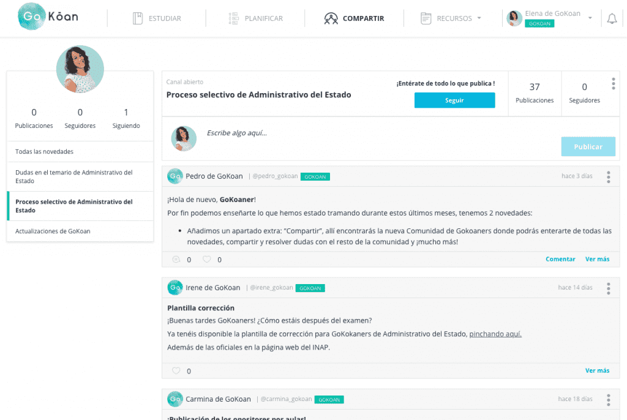View the sidebar Seguidores count
627x420 pixels.
click(80, 118)
